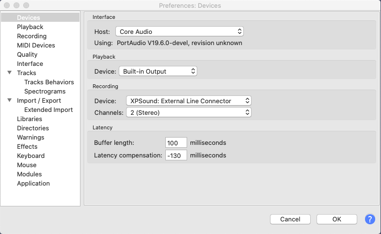Click the blue help question mark icon
The width and height of the screenshot is (381, 234).
pos(370,219)
